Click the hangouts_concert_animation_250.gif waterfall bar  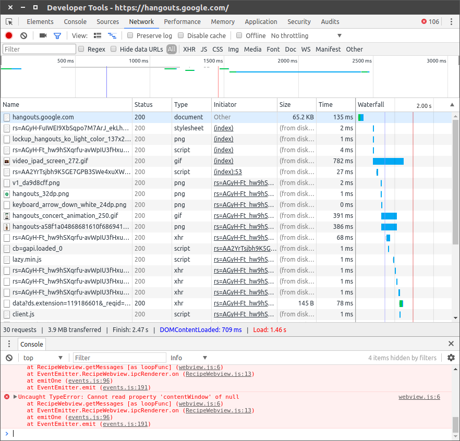[x=389, y=216]
